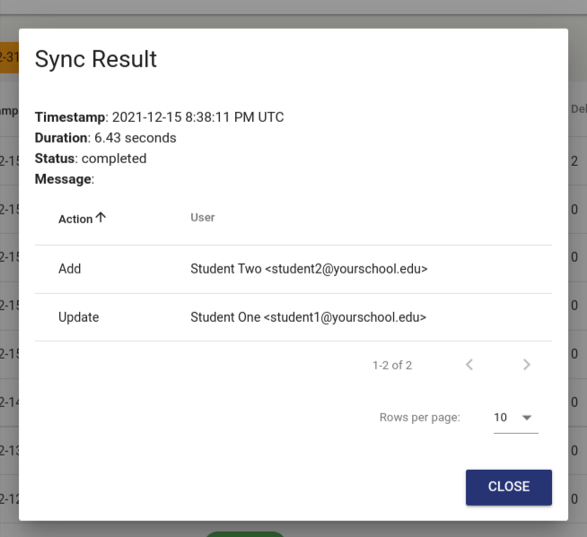Click the Status completed line
This screenshot has height=537, width=587.
tap(91, 159)
